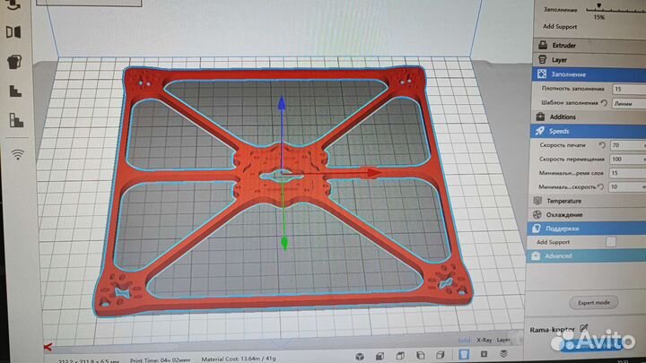Click the Скорость печати field showing 70
The width and height of the screenshot is (646, 363).
click(627, 145)
